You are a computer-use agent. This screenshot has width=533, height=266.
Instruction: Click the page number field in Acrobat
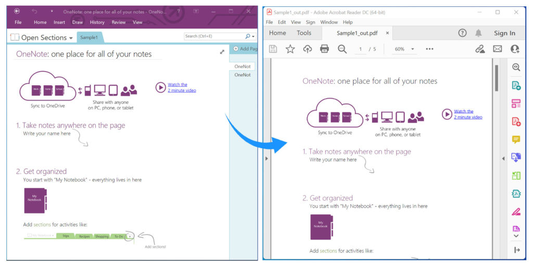pyautogui.click(x=360, y=49)
